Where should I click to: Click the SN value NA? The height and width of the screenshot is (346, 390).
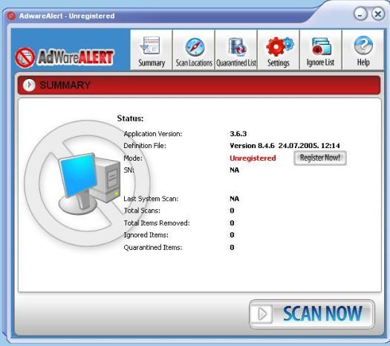(234, 170)
